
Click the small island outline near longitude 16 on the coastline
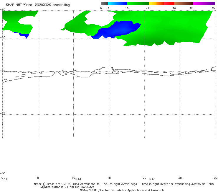pyautogui.click(x=115, y=72)
